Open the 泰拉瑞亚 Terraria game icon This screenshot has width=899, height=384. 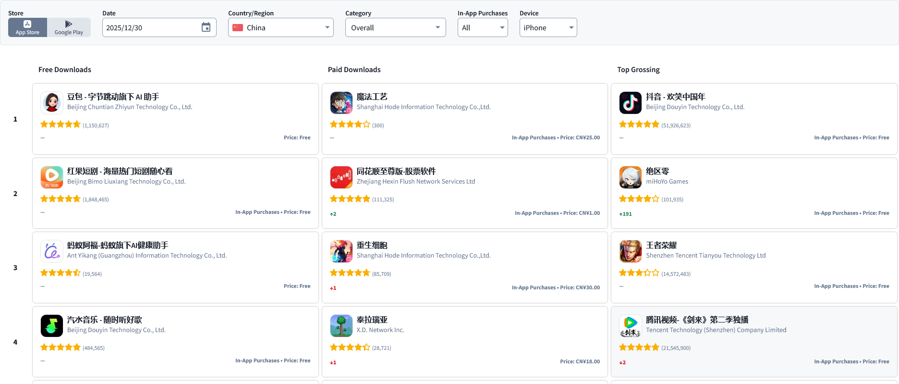point(341,326)
